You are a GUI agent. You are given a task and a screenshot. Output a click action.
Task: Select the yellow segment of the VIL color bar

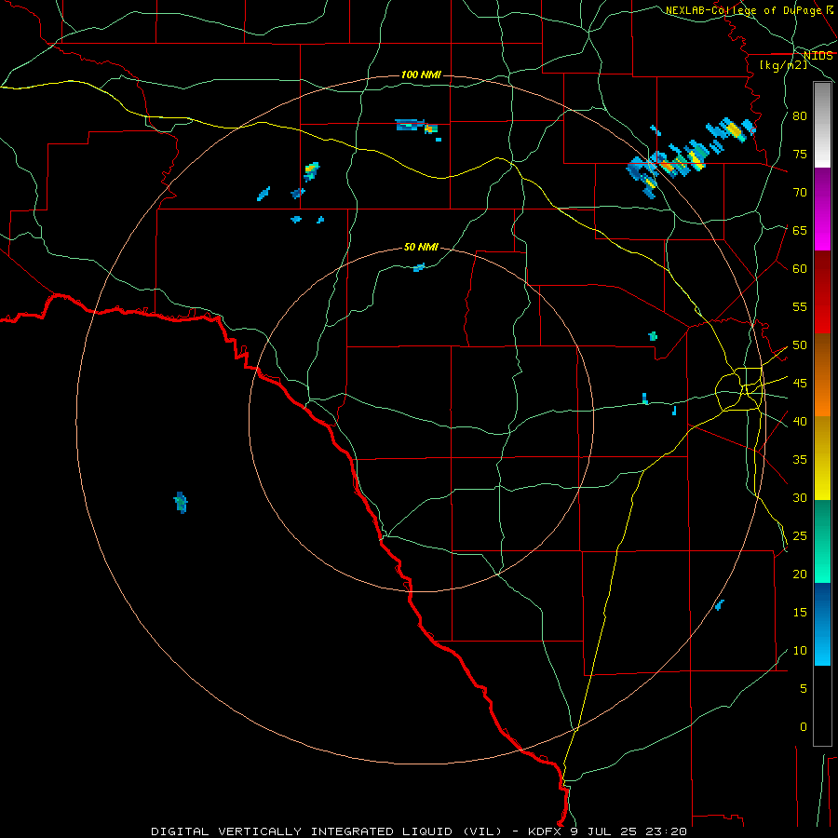(x=822, y=458)
